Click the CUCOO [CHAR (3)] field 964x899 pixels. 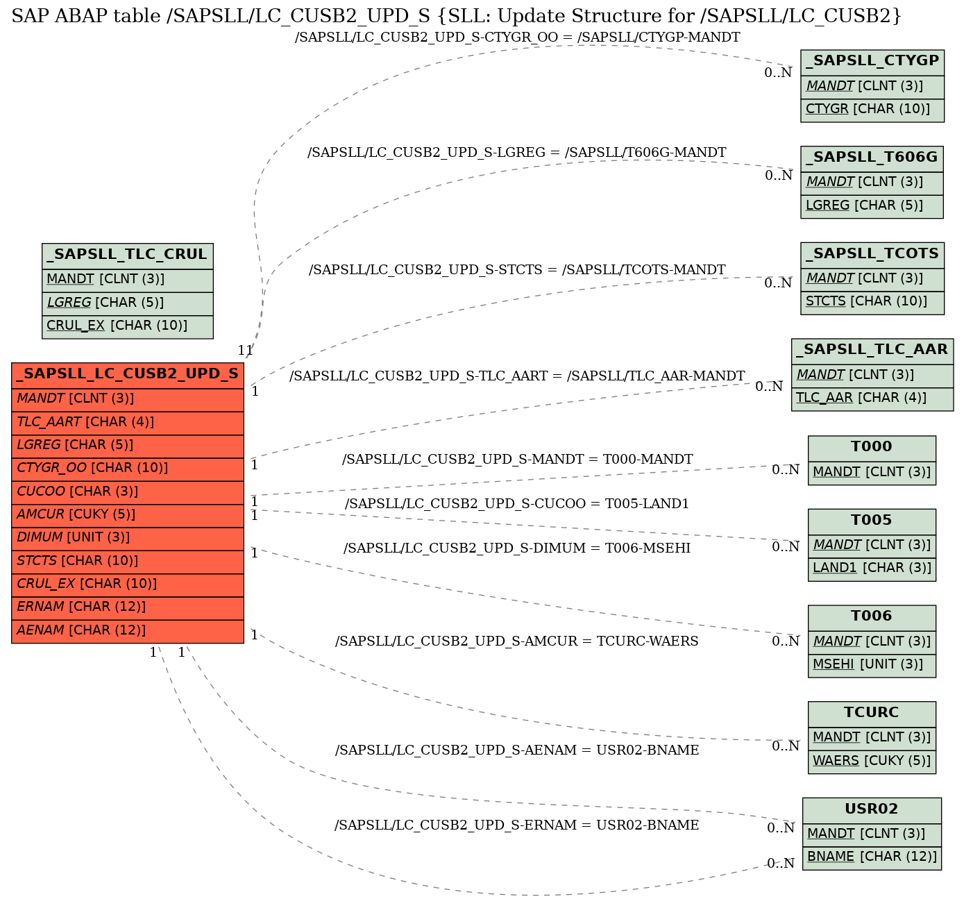128,491
